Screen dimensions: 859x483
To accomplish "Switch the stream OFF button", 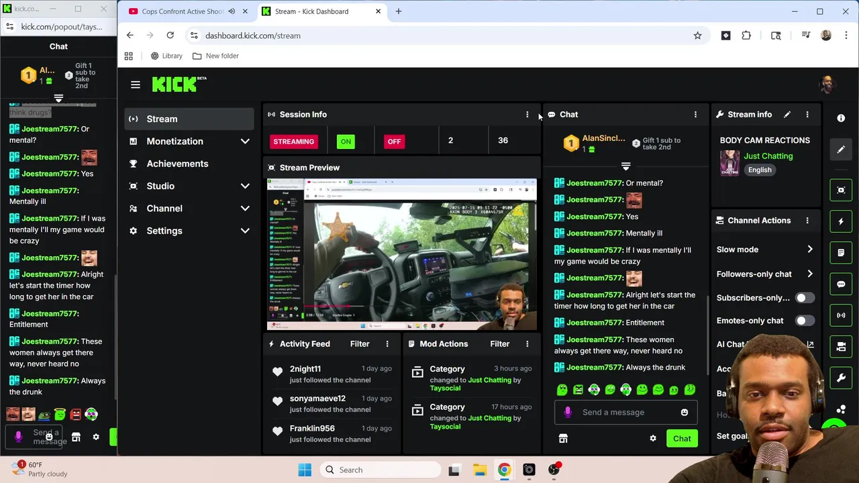I will pyautogui.click(x=394, y=142).
